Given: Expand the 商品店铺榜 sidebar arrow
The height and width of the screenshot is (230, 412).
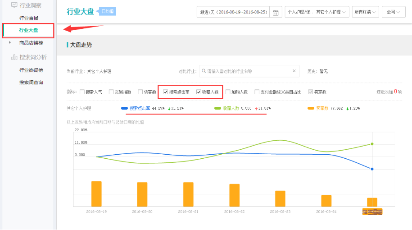Looking at the screenshot, I should coord(10,42).
